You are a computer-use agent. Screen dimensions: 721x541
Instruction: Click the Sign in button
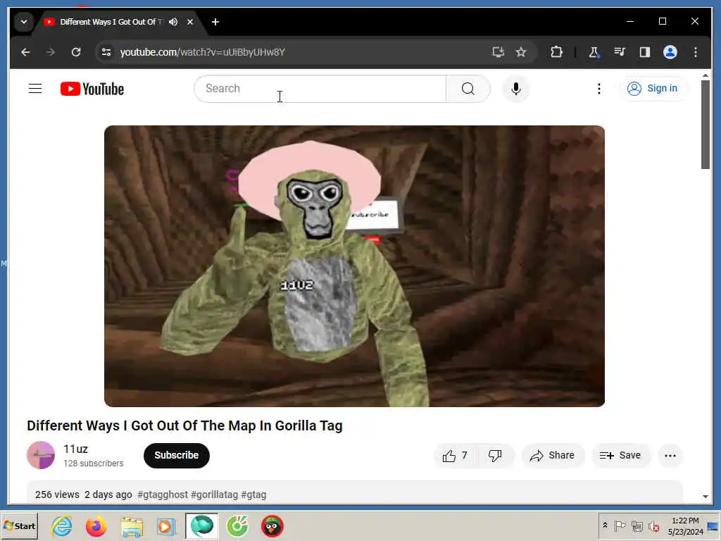[x=653, y=88]
